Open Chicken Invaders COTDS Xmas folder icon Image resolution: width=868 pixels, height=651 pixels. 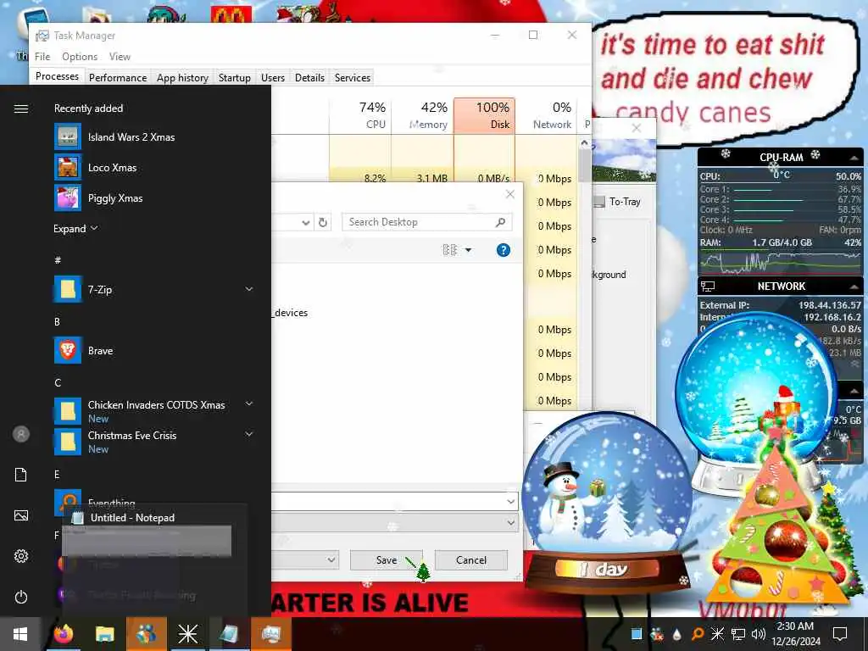pos(68,411)
